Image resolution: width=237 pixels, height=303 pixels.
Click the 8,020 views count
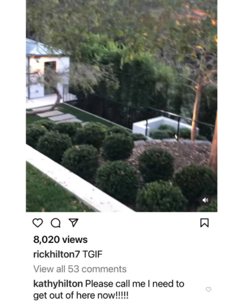pyautogui.click(x=60, y=240)
